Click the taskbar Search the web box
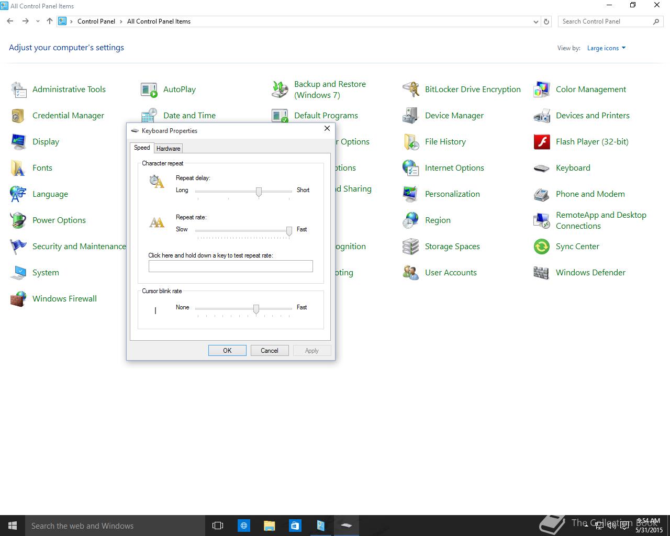The width and height of the screenshot is (670, 536). coord(115,526)
